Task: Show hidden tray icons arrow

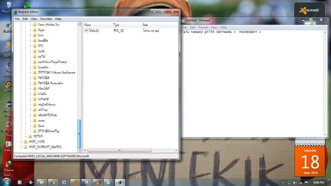Action: (x=283, y=182)
